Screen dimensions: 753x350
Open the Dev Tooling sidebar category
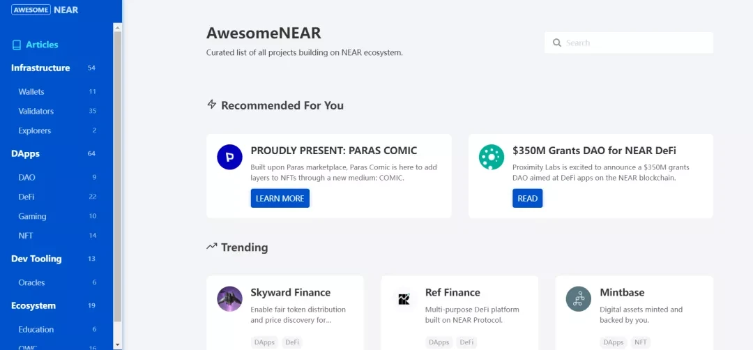(36, 259)
